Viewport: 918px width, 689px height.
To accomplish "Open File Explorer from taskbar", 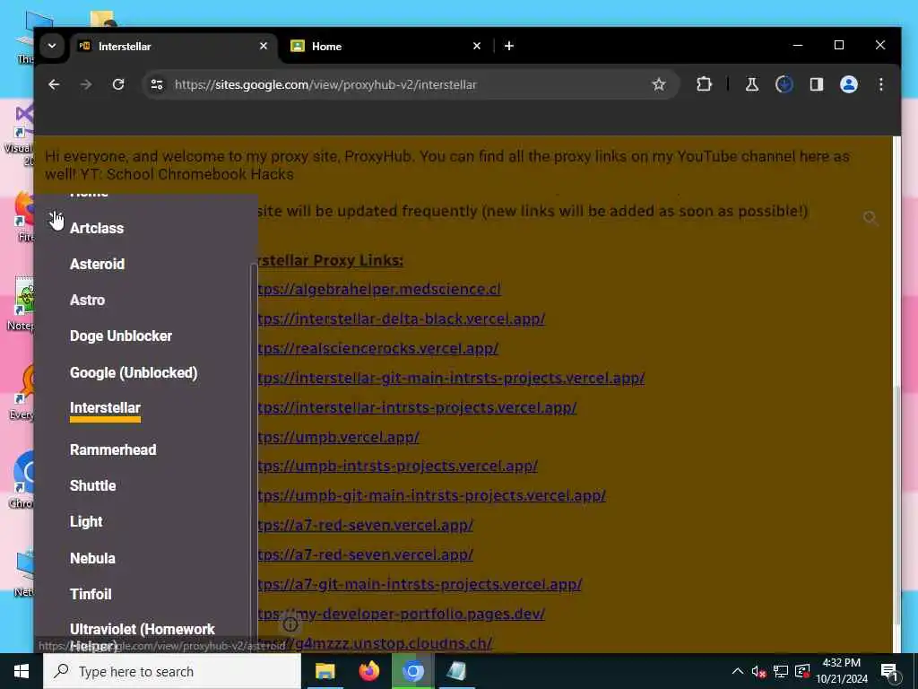I will pos(325,671).
